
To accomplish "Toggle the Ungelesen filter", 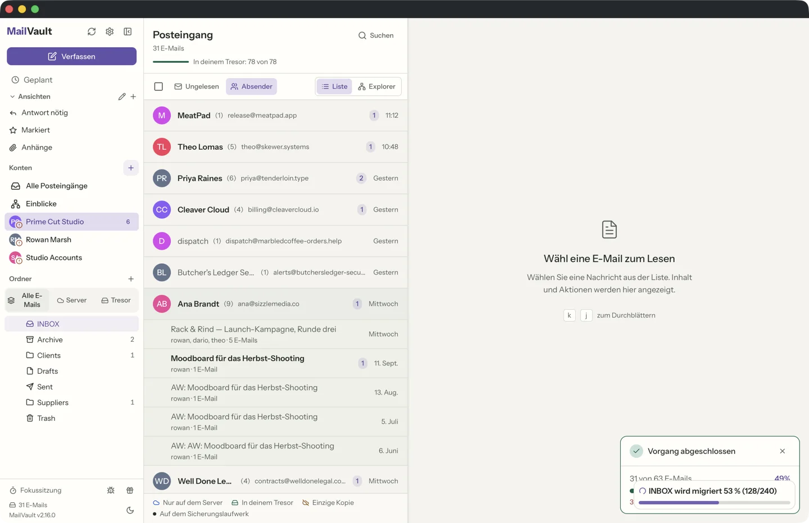I will click(197, 86).
